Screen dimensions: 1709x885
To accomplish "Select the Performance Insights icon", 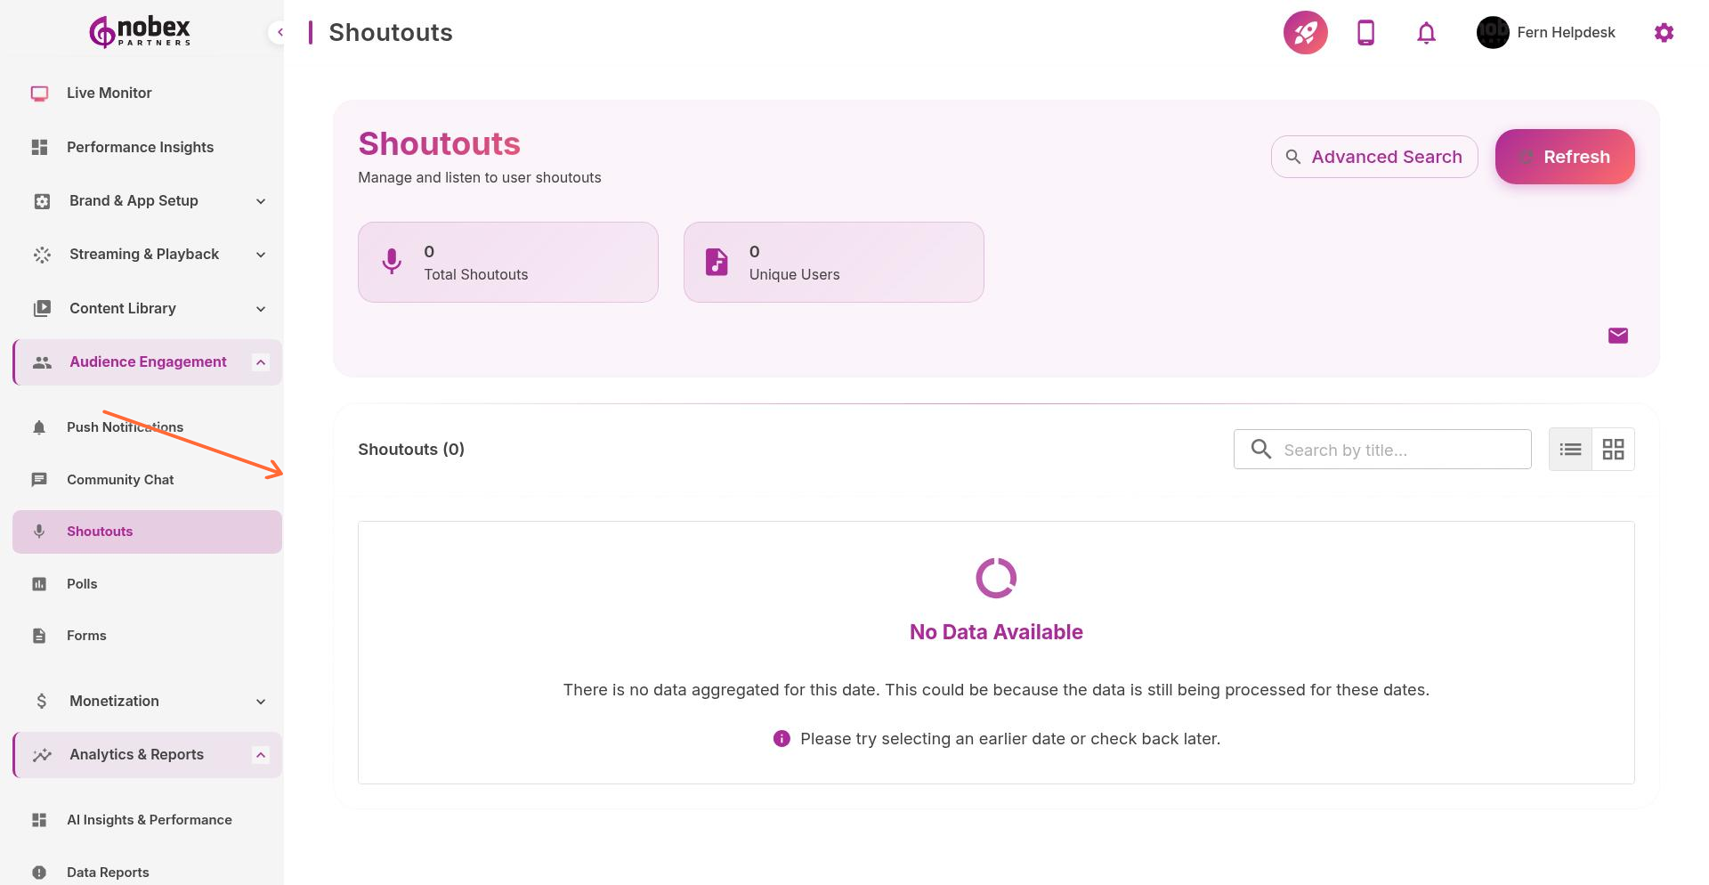I will [39, 147].
